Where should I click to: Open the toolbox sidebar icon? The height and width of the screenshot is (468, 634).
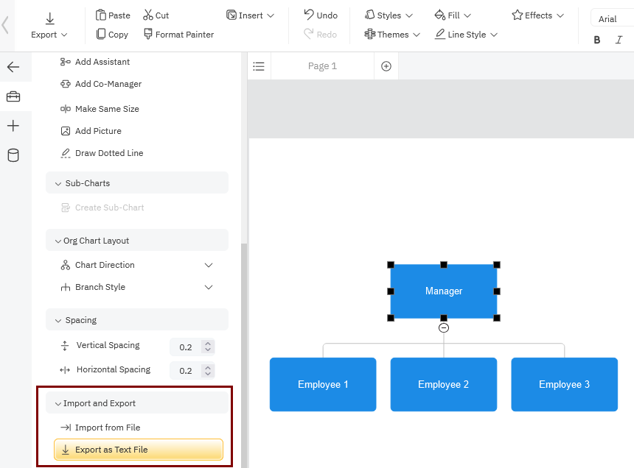click(x=13, y=96)
